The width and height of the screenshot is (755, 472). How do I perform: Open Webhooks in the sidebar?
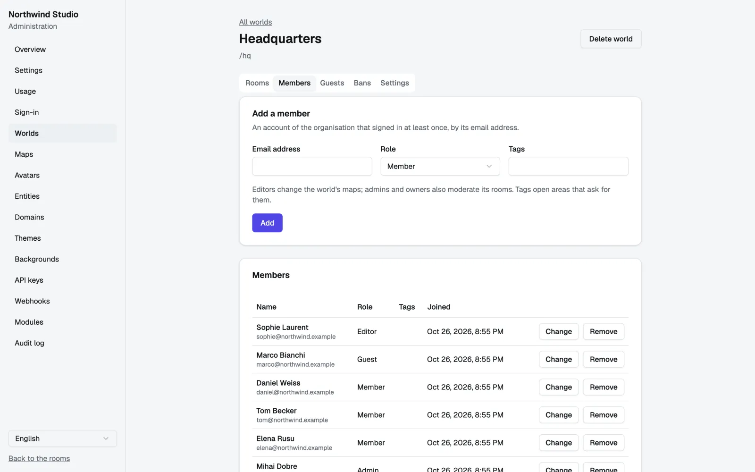coord(62,301)
